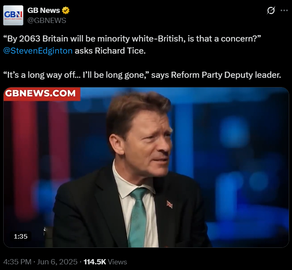Image resolution: width=292 pixels, height=270 pixels.
Task: Click the Jun 6, 2025 post date
Action: [x=57, y=262]
